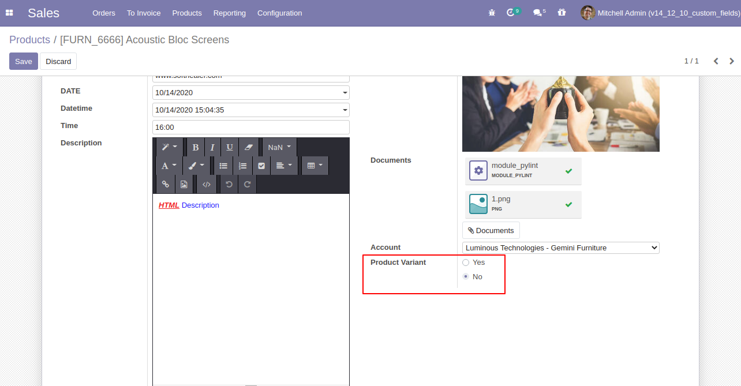Click green checkmark next to module_pylint

tap(568, 171)
